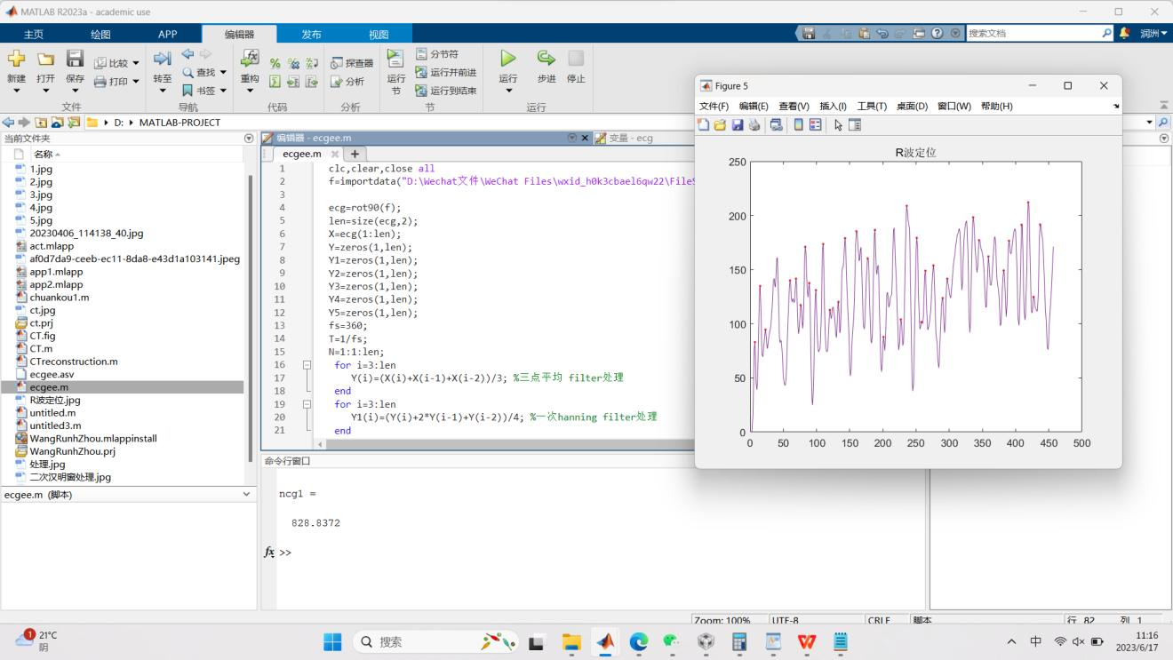Click the 转至 (Go To) icon
The image size is (1173, 660).
[x=162, y=59]
